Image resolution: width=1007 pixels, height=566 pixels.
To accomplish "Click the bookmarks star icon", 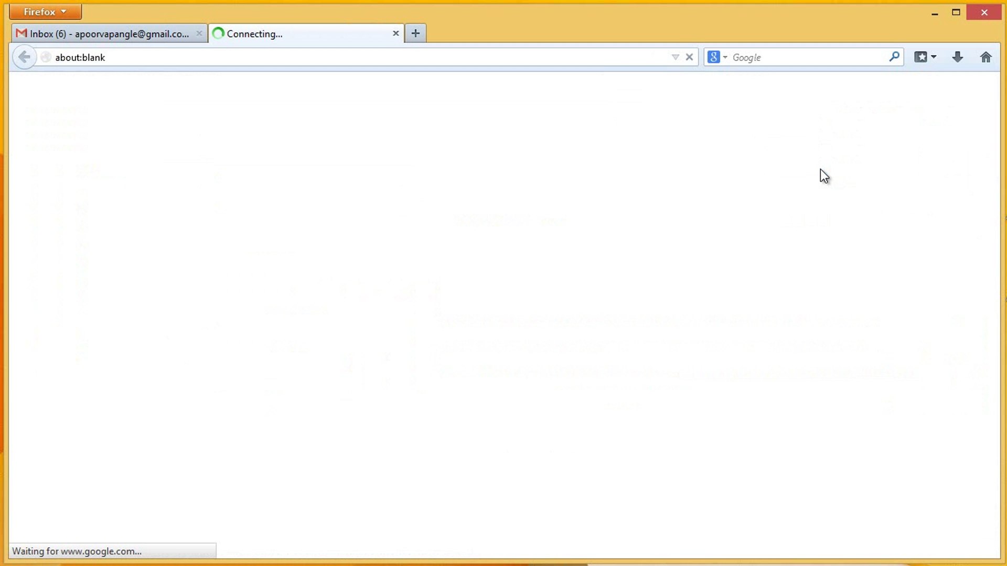I will (922, 57).
